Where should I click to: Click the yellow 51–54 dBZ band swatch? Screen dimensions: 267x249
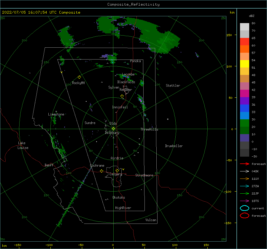click(244, 64)
